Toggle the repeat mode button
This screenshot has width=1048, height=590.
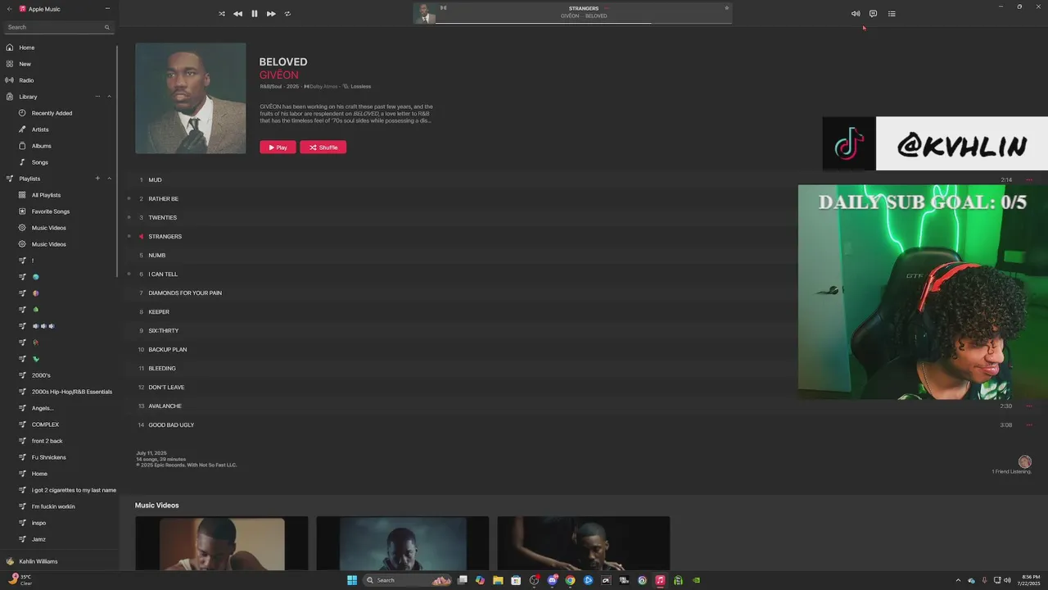click(x=287, y=14)
